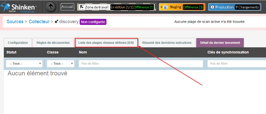
Task: Open Liste des plages réseaux définies tab
Action: coord(106,43)
